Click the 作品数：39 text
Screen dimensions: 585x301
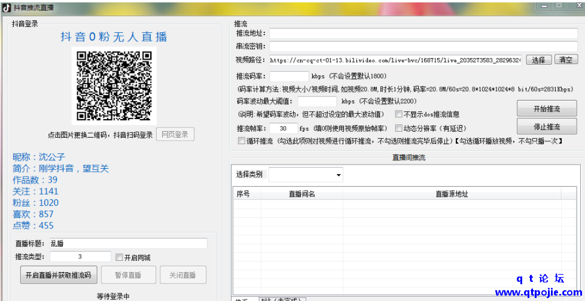[35, 180]
